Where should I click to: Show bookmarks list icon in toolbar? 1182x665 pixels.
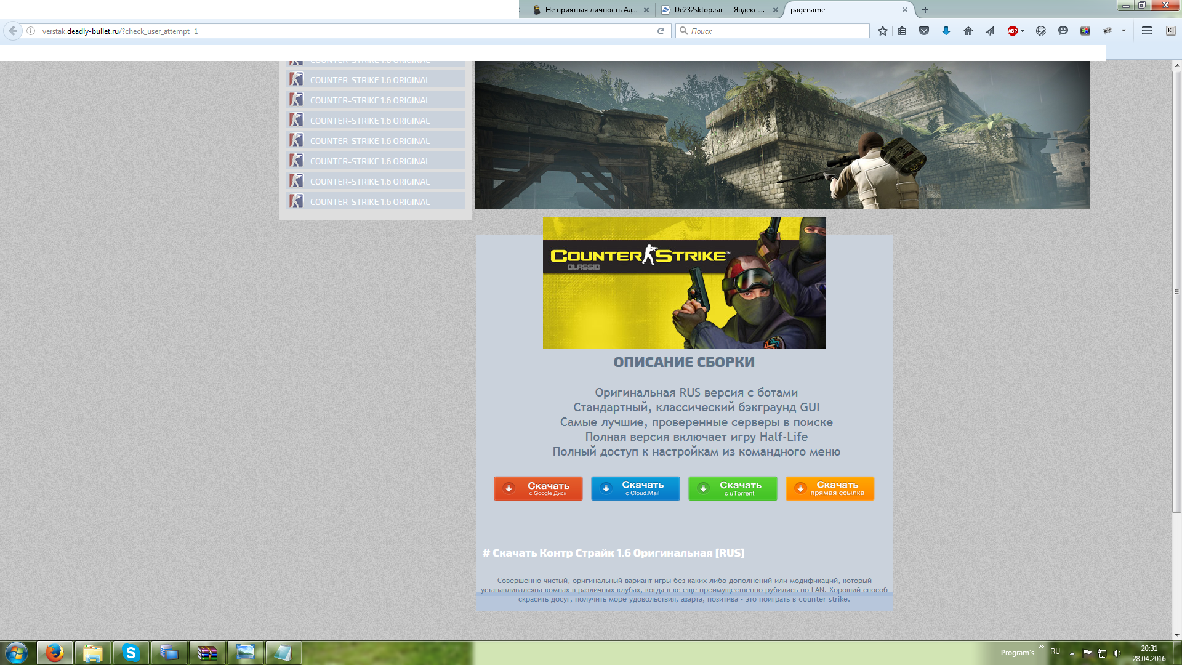tap(902, 31)
